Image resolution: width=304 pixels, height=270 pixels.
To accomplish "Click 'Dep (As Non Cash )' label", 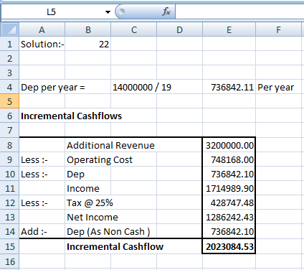I will [108, 231].
